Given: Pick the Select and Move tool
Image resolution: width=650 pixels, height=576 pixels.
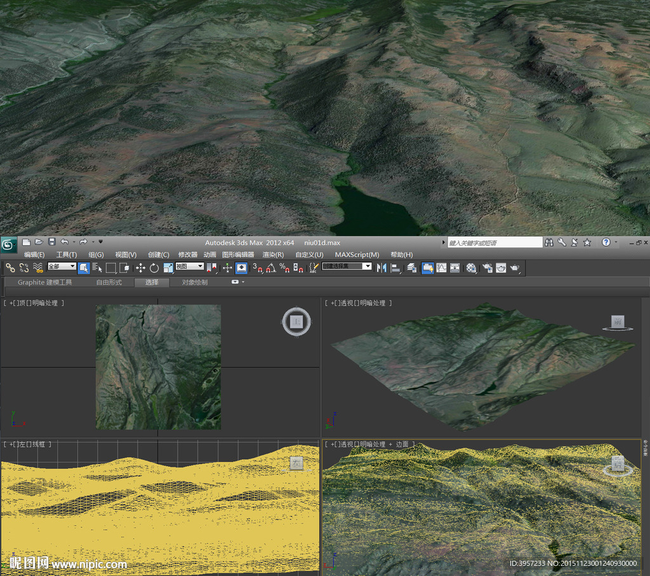Looking at the screenshot, I should (140, 268).
